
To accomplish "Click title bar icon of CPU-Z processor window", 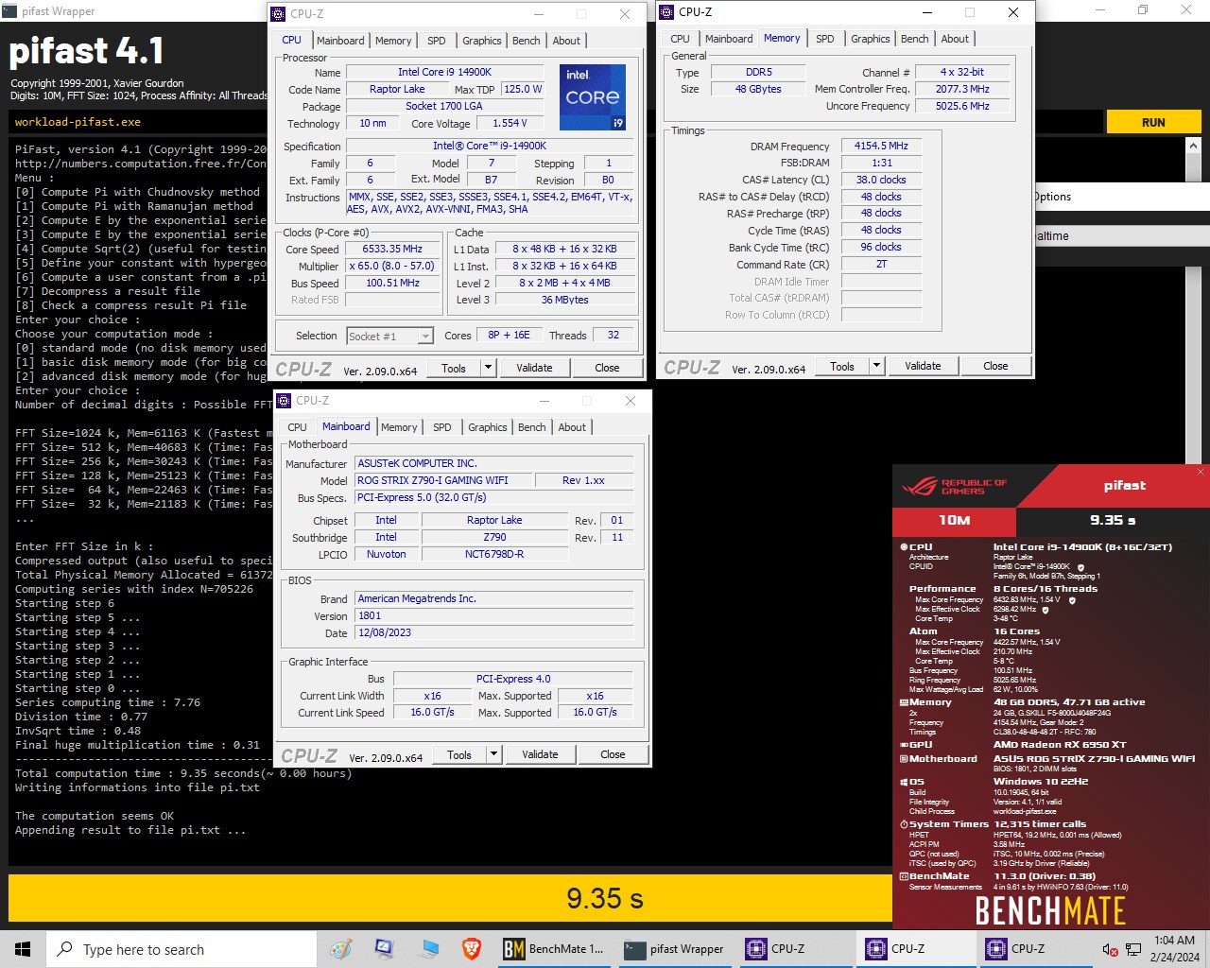I will tap(278, 14).
